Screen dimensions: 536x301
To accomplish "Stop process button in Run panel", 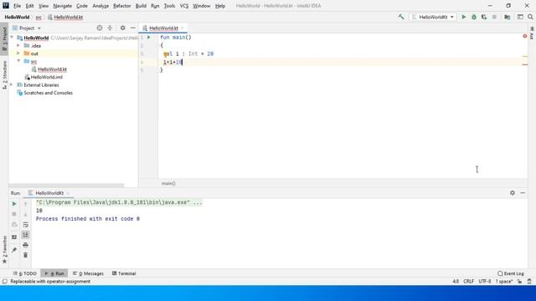I will pos(14,214).
